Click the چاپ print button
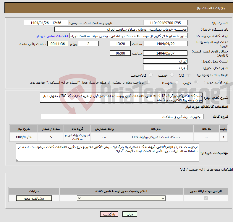The image size is (233, 222). pyautogui.click(x=130, y=214)
